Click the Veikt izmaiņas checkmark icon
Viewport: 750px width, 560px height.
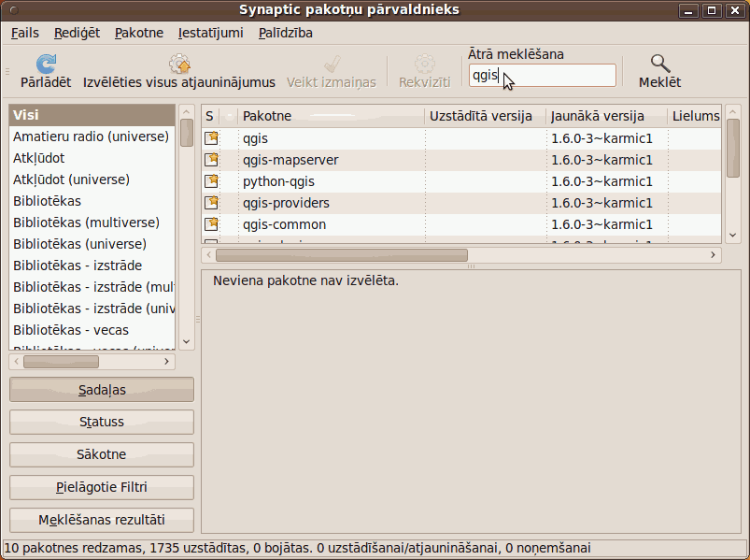(332, 64)
